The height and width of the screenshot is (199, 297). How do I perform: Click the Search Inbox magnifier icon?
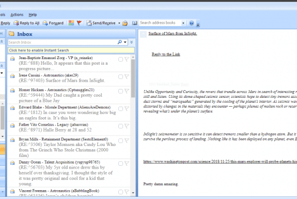tap(119, 42)
